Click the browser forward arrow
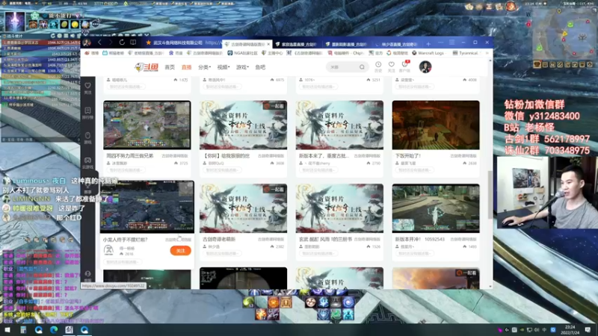The image size is (598, 336). pos(111,43)
